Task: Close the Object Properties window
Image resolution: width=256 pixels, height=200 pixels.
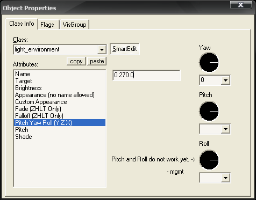Action: pyautogui.click(x=240, y=5)
